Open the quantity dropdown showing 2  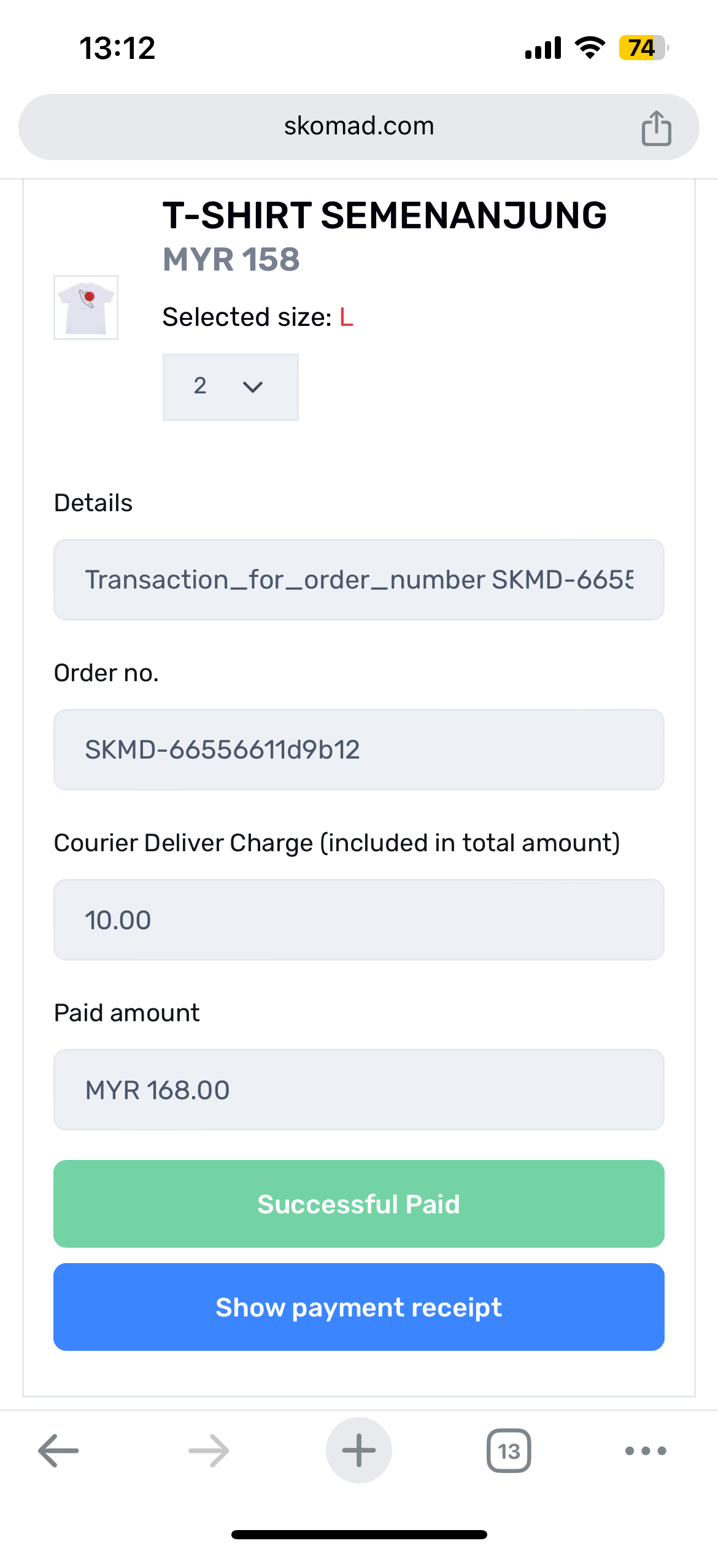(230, 387)
